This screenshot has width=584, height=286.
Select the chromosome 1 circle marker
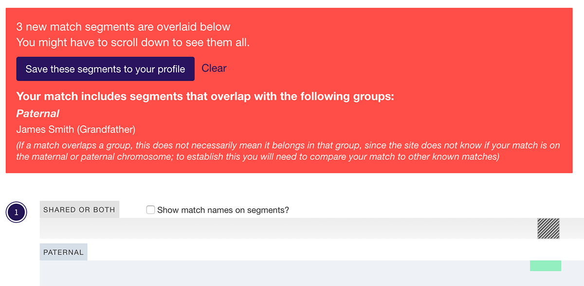16,213
